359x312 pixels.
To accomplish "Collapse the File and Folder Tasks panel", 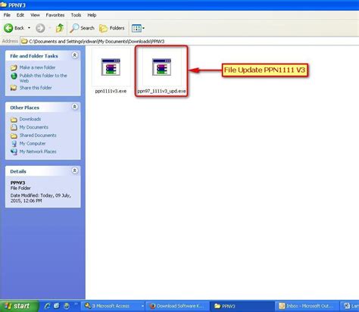I will [x=75, y=55].
